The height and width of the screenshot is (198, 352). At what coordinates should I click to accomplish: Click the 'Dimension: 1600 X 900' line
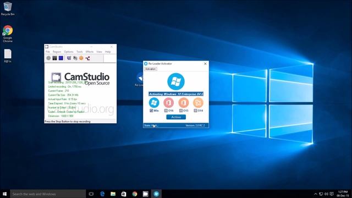tap(61, 116)
